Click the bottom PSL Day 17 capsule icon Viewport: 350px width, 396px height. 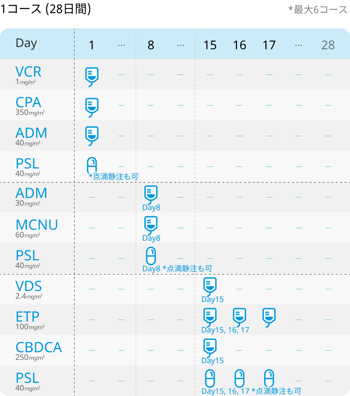pos(269,378)
